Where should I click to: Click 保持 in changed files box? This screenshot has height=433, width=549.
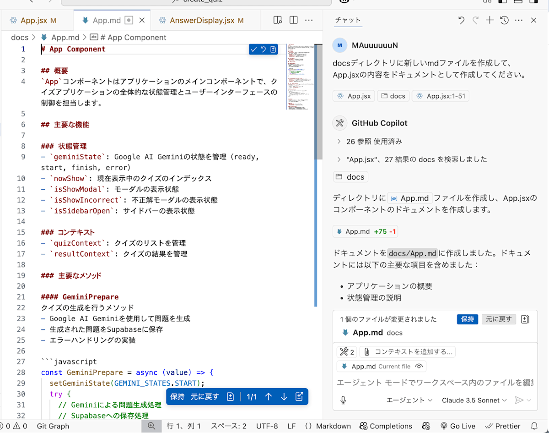pos(468,319)
